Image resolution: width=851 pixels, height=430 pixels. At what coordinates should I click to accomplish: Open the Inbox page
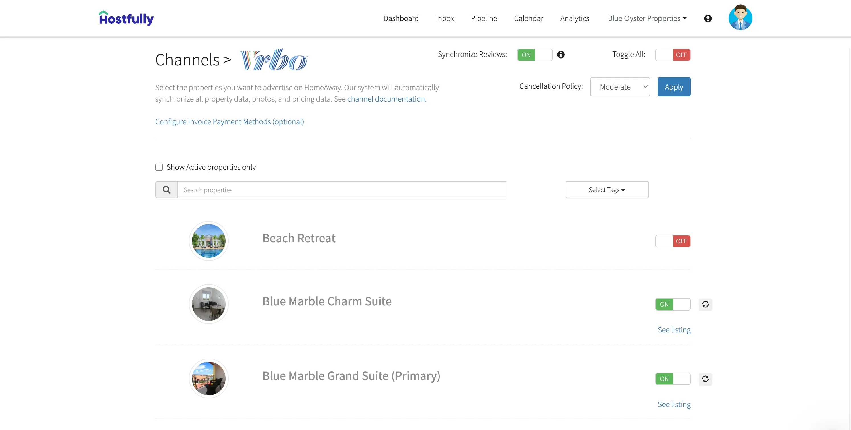pos(445,18)
